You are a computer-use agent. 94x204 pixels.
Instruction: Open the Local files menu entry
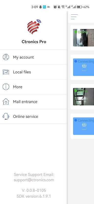[x=33, y=72]
